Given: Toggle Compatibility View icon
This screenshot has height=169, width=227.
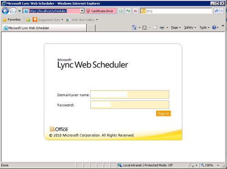Looking at the screenshot, I should point(121,11).
